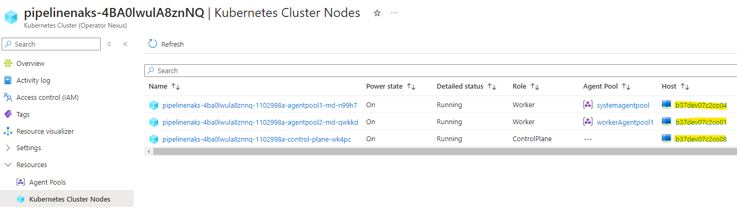Click the sidebar Search box
Viewport: 737px width, 208px height.
click(x=51, y=44)
